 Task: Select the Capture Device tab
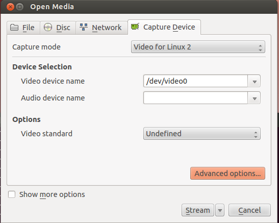pos(164,27)
